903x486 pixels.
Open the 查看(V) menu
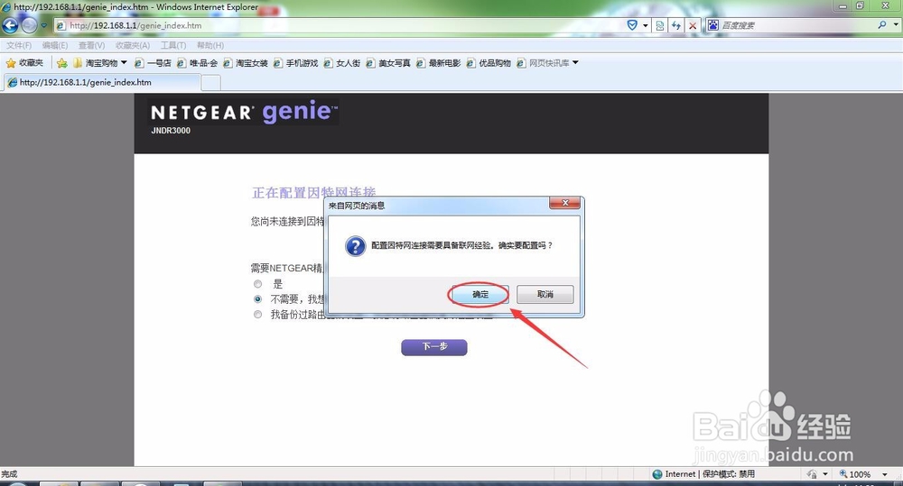[91, 45]
